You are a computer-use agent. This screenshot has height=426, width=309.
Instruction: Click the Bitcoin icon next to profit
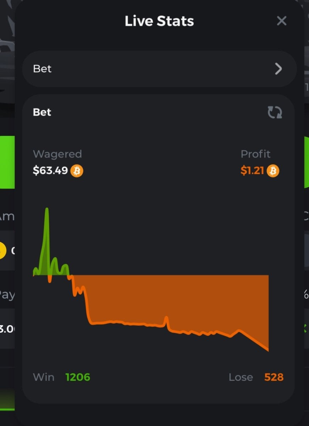(x=273, y=171)
